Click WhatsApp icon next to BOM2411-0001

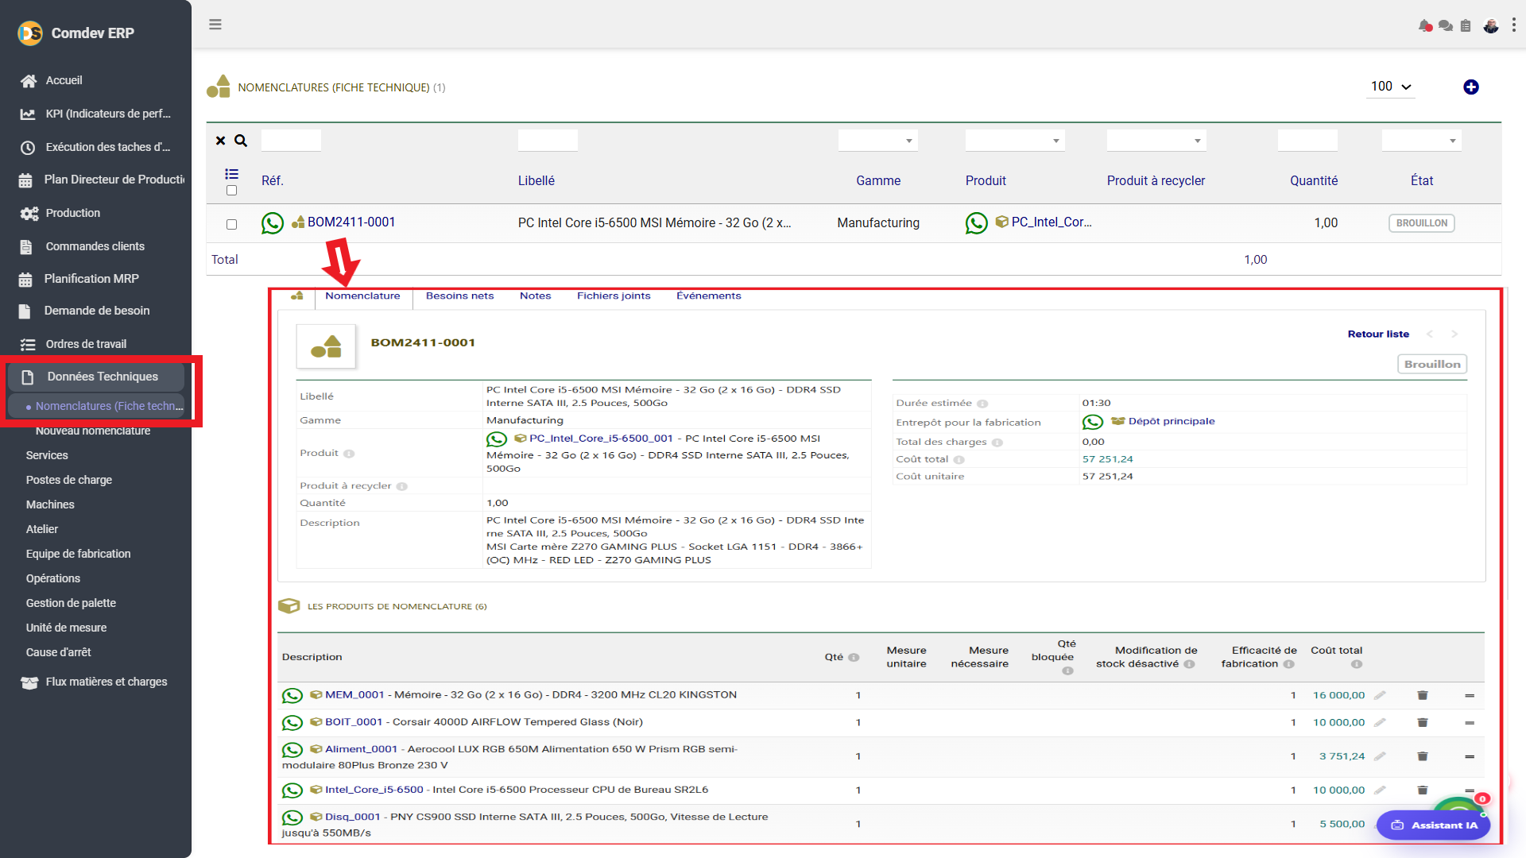pyautogui.click(x=273, y=223)
